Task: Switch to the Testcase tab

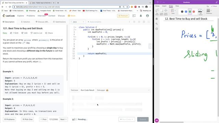Action: [x=75, y=90]
